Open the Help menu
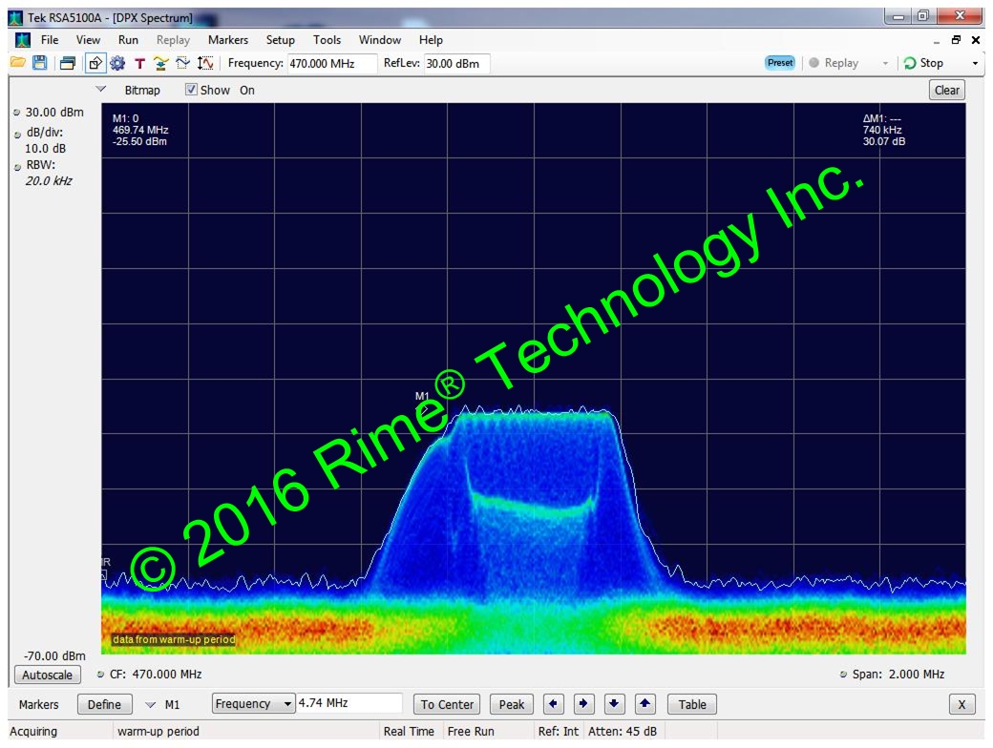This screenshot has width=993, height=748. pyautogui.click(x=431, y=40)
